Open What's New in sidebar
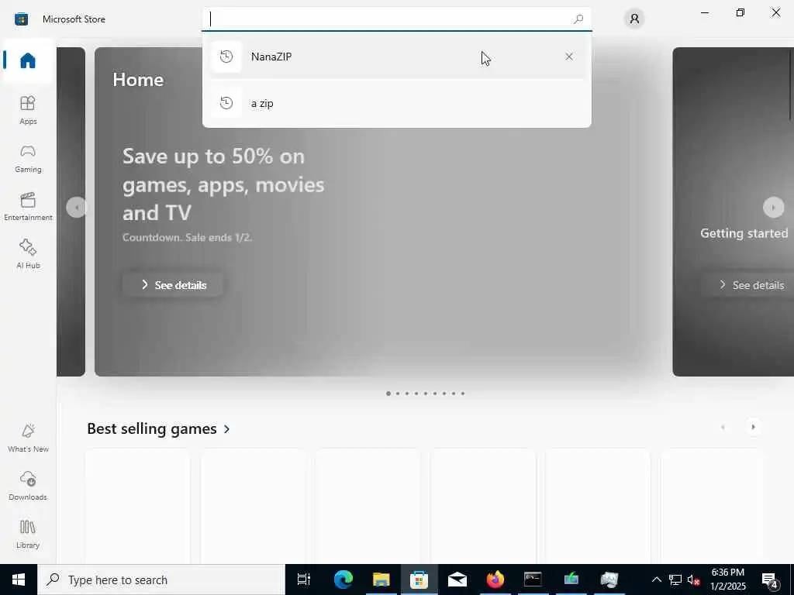Image resolution: width=794 pixels, height=595 pixels. click(x=28, y=439)
